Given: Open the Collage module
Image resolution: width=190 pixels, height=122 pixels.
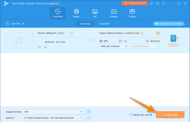Looking at the screenshot, I should [114, 13].
